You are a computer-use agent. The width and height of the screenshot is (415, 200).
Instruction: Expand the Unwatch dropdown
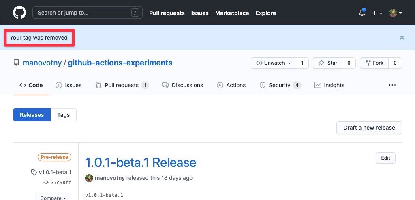[274, 63]
